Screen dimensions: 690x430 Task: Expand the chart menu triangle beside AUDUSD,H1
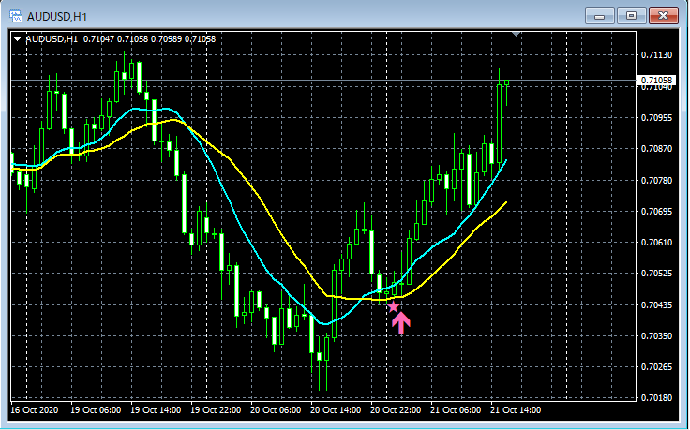point(18,39)
